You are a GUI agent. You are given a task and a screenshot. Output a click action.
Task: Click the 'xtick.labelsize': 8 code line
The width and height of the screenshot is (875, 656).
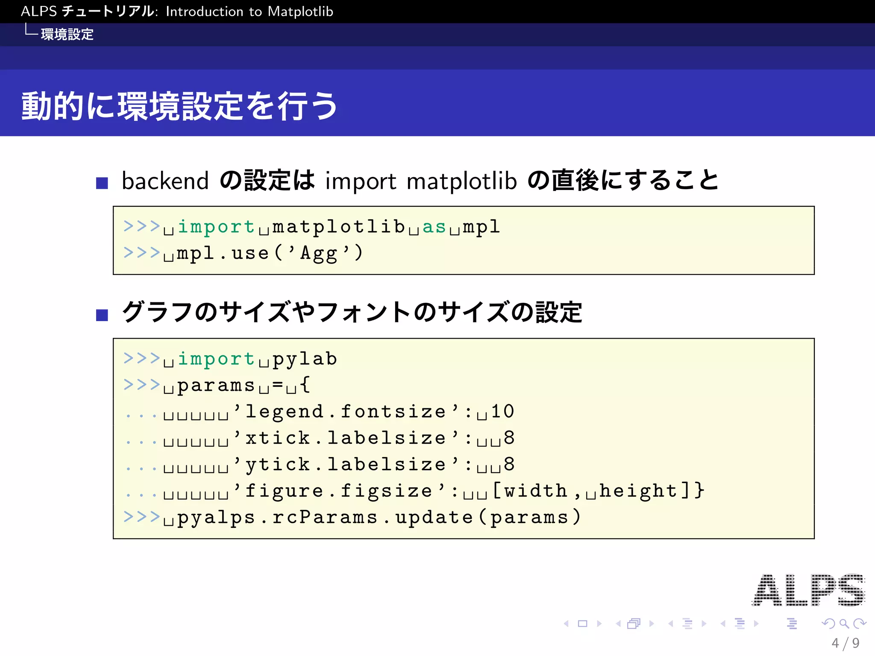319,438
